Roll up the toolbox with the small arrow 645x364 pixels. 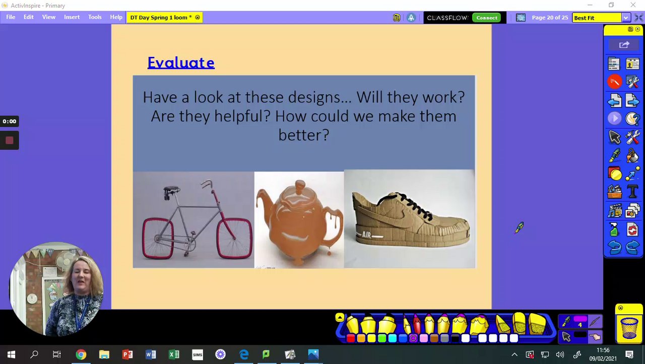(x=637, y=30)
